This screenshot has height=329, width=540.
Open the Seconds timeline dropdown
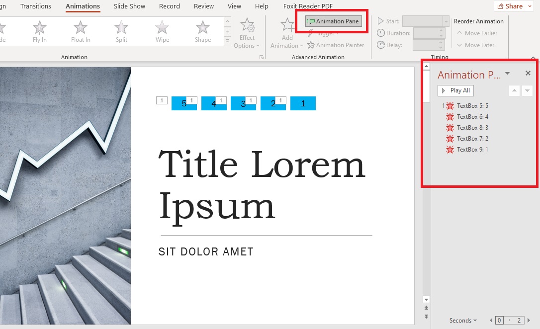pos(462,321)
